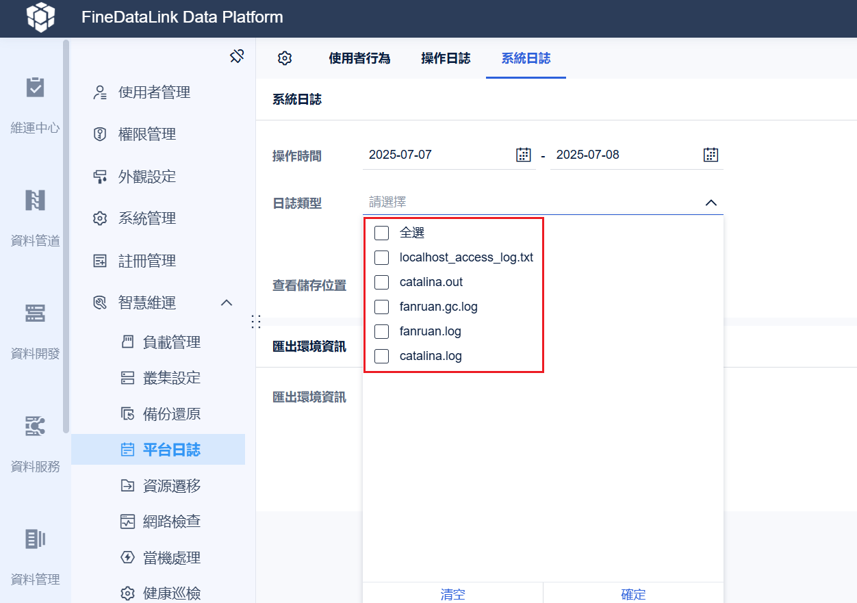The image size is (857, 603).
Task: Collapse the 智慧維運 menu group
Action: coord(227,303)
